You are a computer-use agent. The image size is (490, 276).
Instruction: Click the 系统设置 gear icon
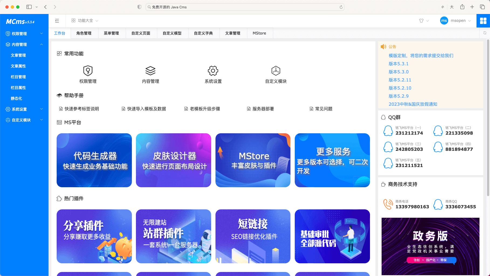click(213, 70)
